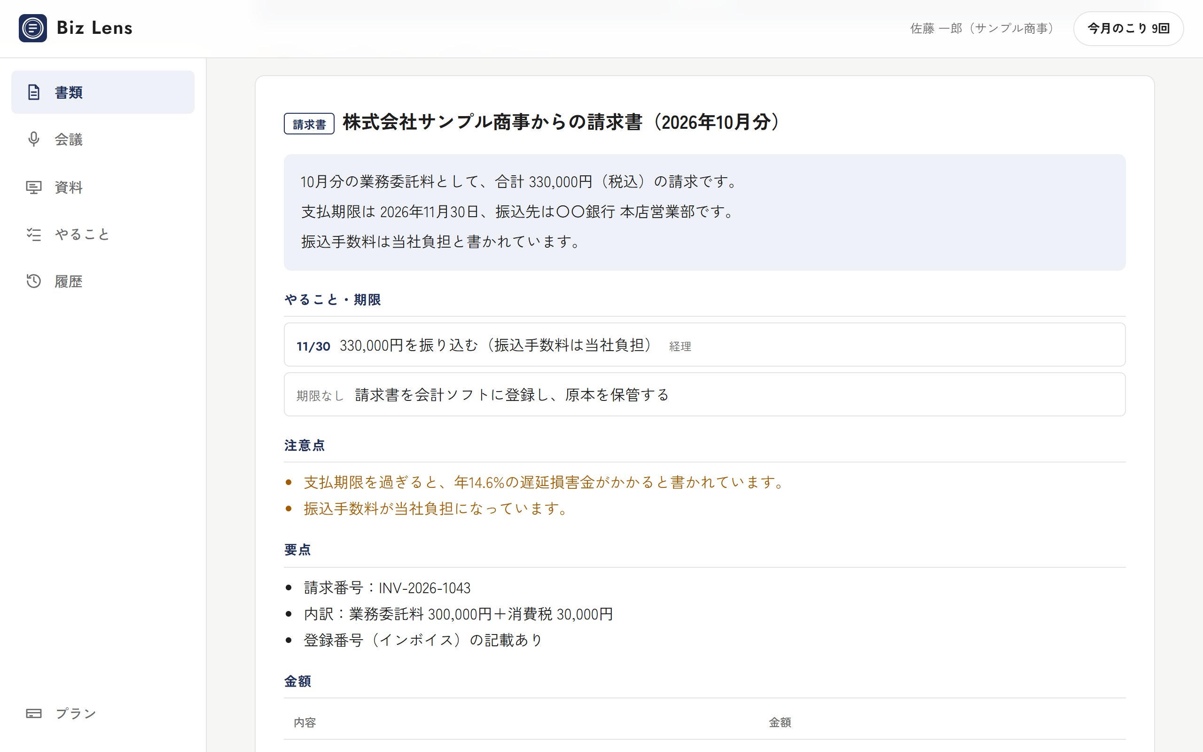Image resolution: width=1203 pixels, height=752 pixels.
Task: Click the プラン card icon
Action: click(x=34, y=713)
